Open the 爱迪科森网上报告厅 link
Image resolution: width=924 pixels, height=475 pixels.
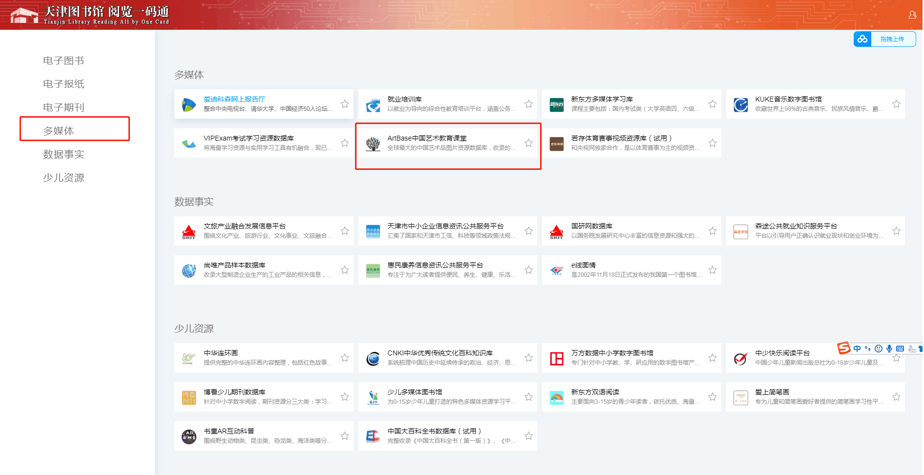234,99
